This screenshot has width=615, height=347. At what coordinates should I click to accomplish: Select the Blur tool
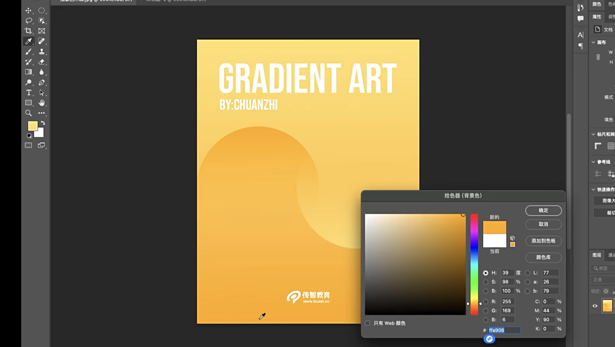pos(42,72)
